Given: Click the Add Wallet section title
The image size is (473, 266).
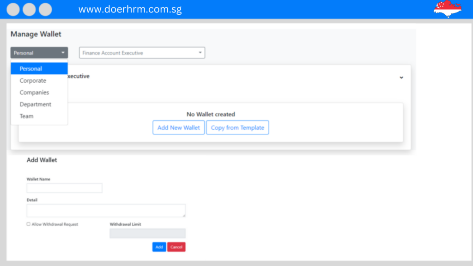Looking at the screenshot, I should 42,160.
